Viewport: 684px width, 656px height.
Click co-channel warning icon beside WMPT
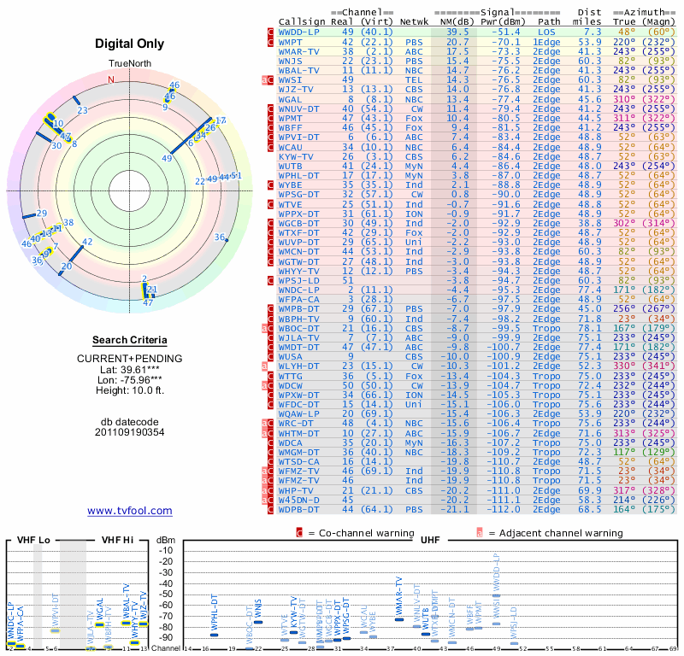[x=270, y=42]
